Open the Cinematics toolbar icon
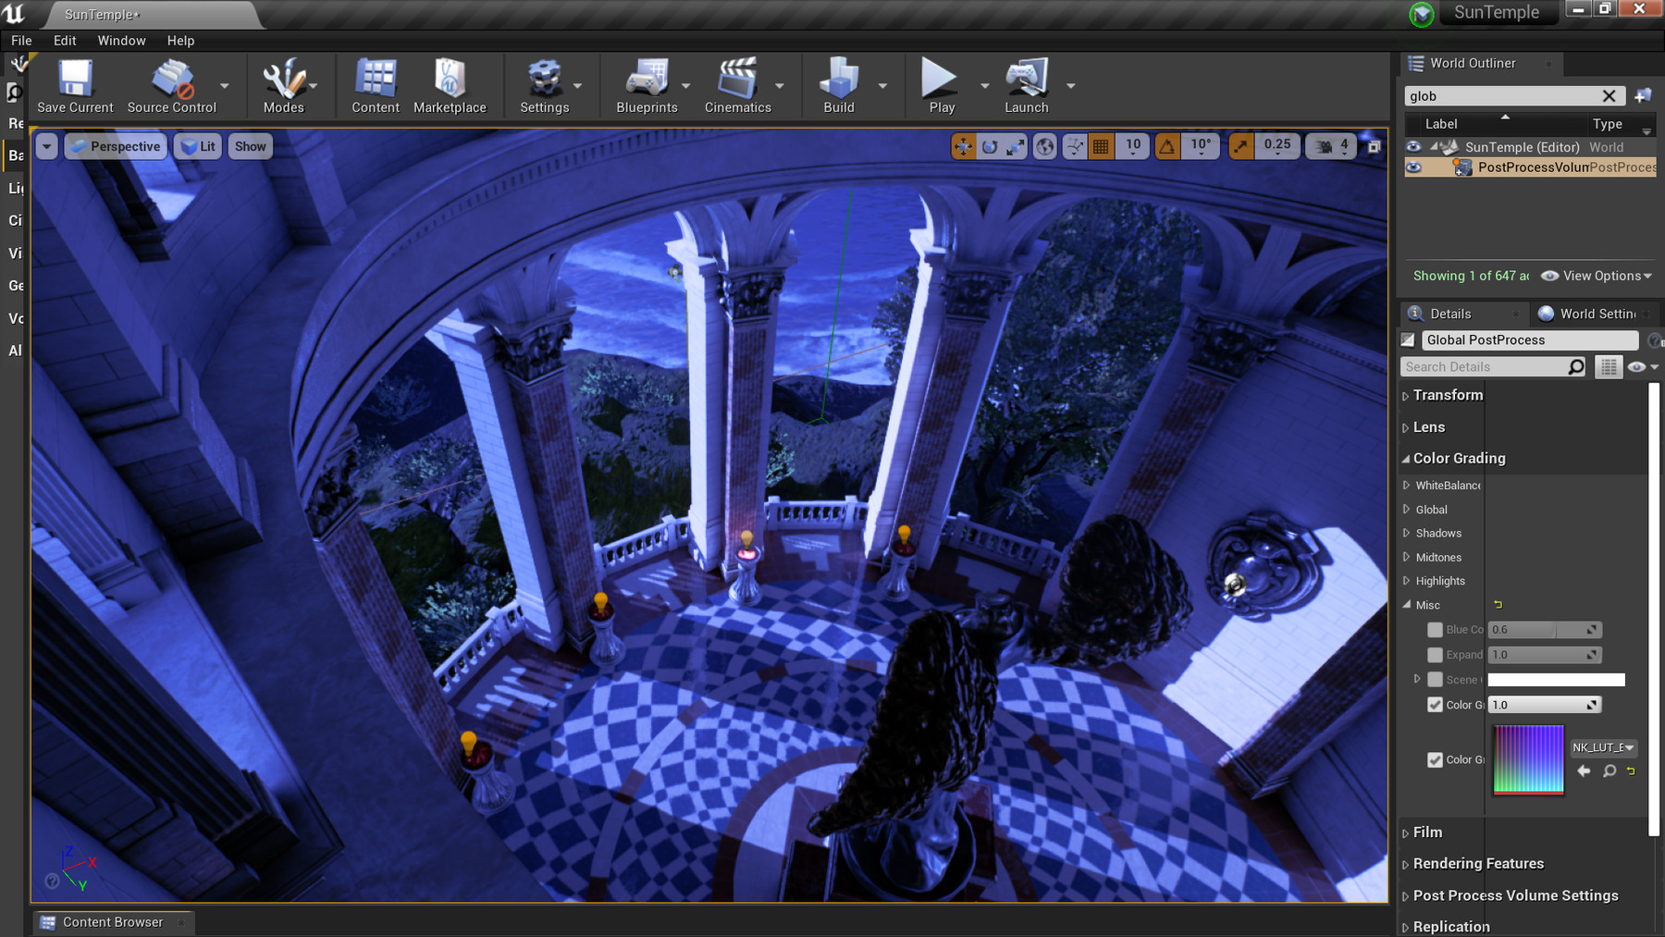 737,85
